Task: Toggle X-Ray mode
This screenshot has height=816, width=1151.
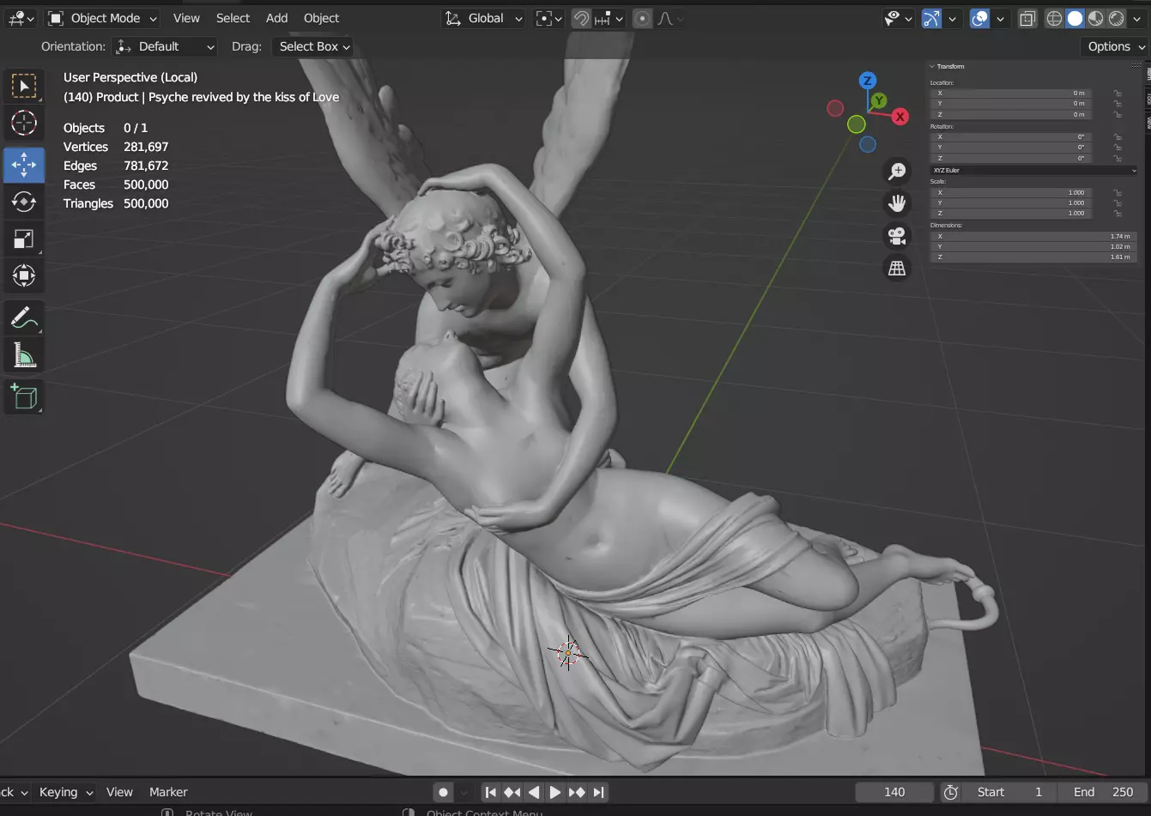Action: pos(1027,18)
